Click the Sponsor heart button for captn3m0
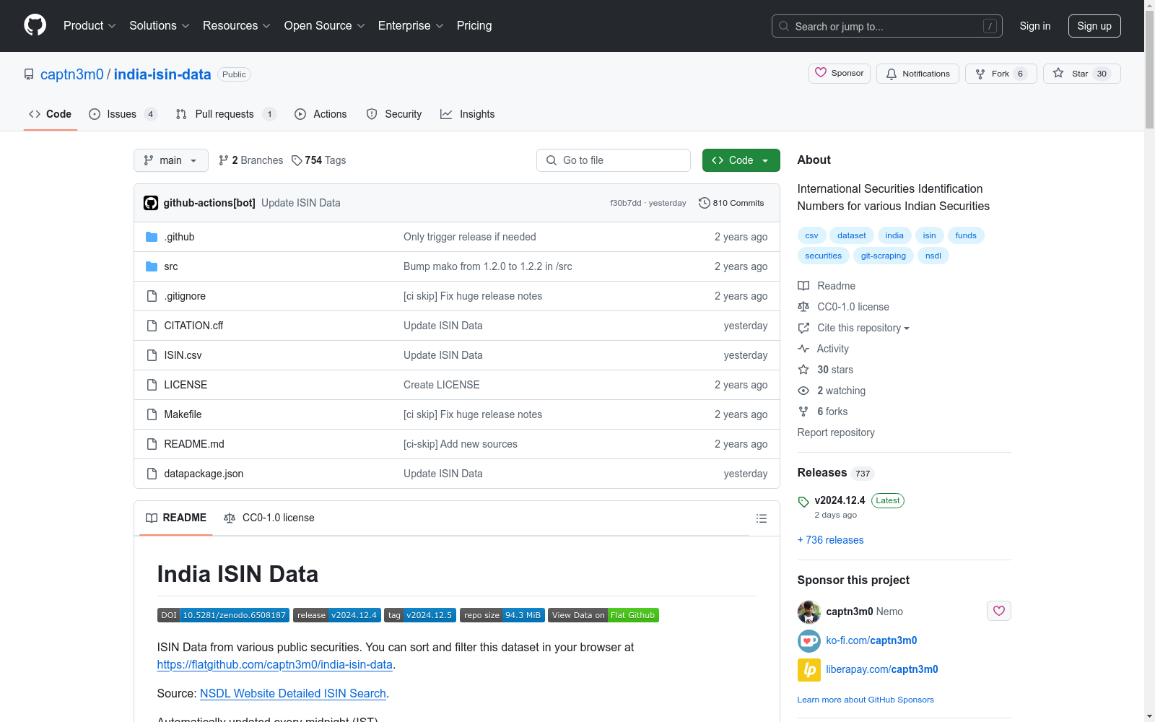The height and width of the screenshot is (722, 1155). click(x=999, y=611)
